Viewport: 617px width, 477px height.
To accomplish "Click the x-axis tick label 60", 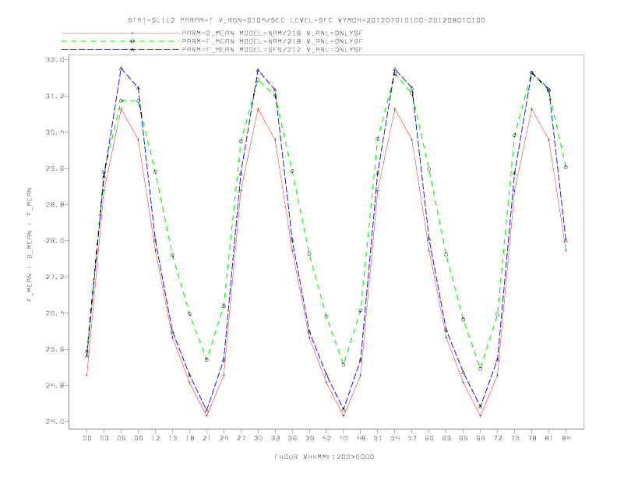I will coord(429,438).
